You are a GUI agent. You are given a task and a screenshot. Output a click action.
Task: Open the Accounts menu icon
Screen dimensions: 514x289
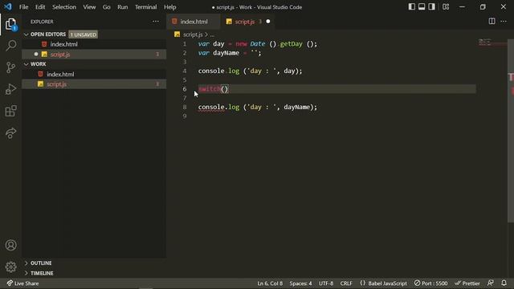(x=10, y=245)
